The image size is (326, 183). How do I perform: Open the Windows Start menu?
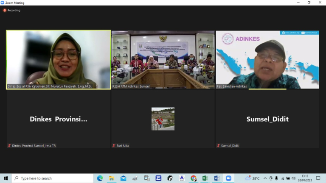click(6, 178)
